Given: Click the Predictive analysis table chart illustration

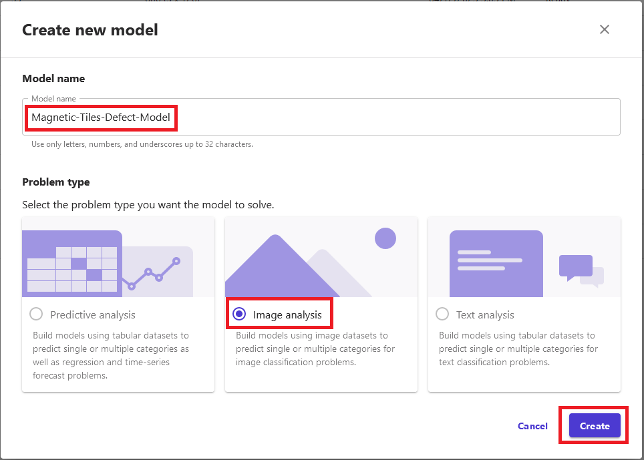Looking at the screenshot, I should click(118, 257).
